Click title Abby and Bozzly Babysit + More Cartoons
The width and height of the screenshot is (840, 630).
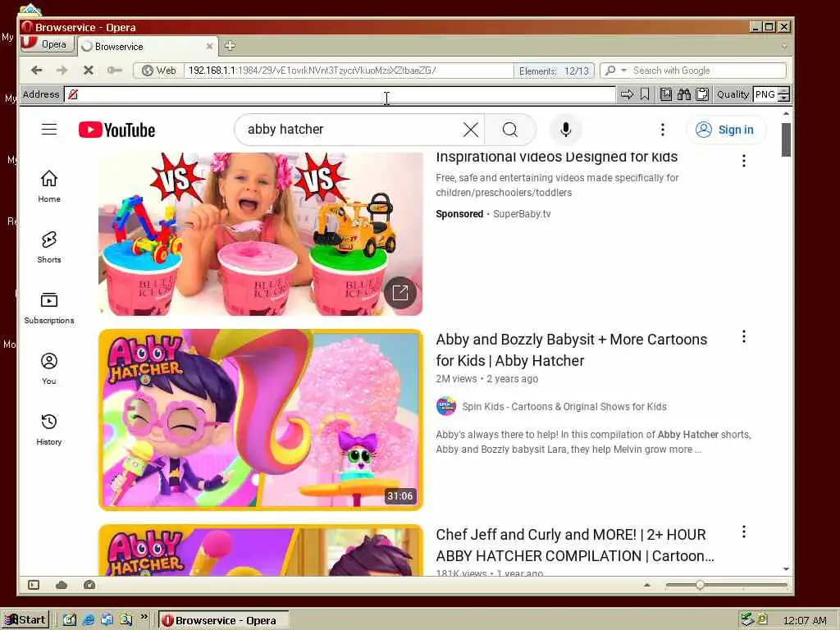(572, 349)
